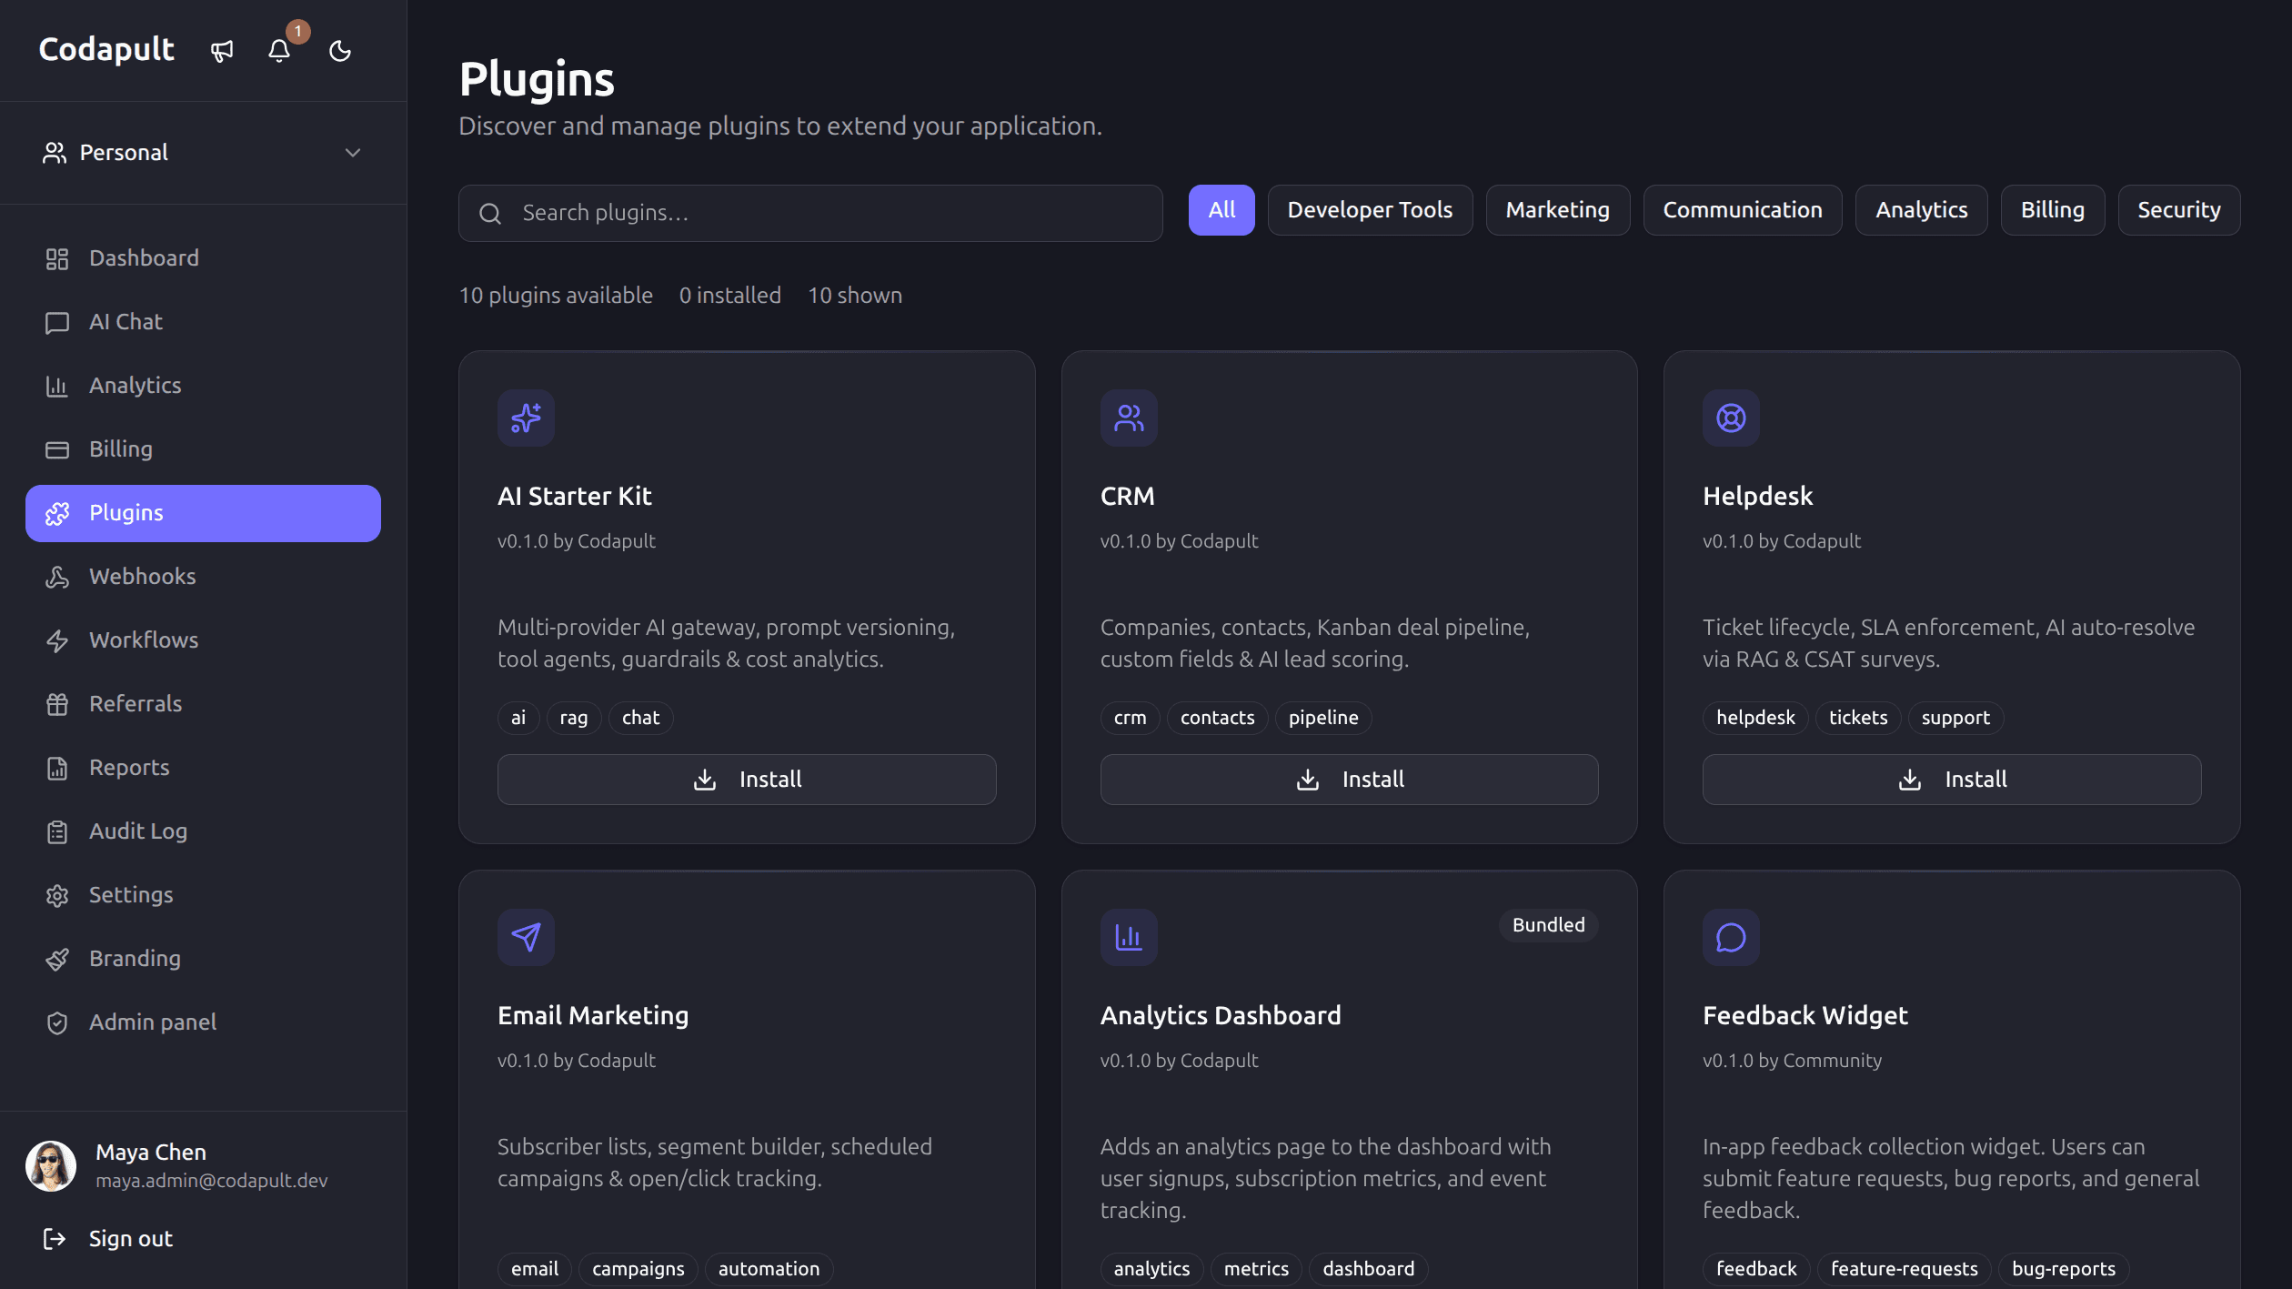The image size is (2292, 1289).
Task: Filter by Security category
Action: (x=2178, y=210)
